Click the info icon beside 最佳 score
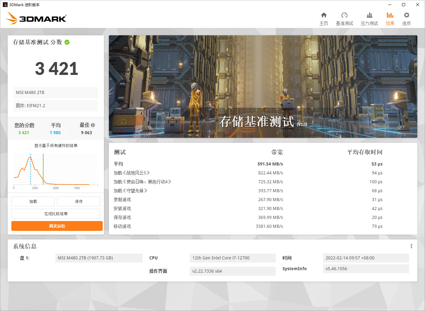Image resolution: width=425 pixels, height=311 pixels. pos(93,125)
